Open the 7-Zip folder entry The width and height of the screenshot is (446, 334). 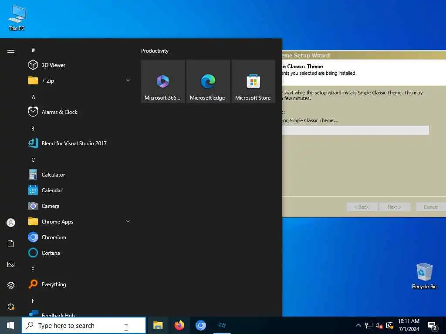80,80
